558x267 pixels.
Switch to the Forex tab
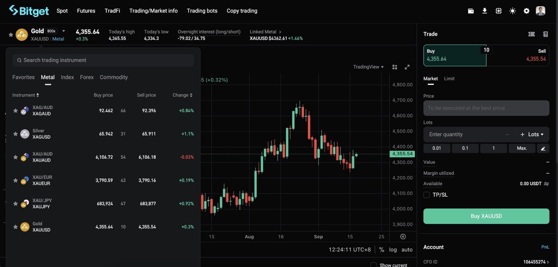coord(87,77)
